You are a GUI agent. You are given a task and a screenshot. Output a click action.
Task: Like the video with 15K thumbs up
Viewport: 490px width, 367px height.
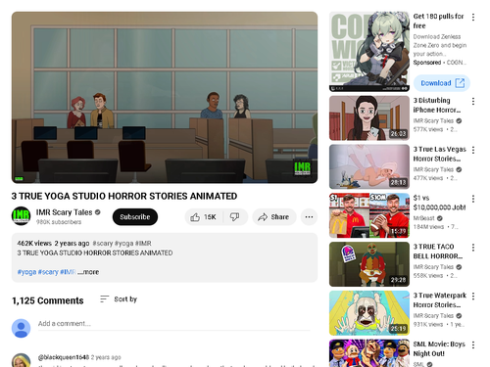point(203,217)
